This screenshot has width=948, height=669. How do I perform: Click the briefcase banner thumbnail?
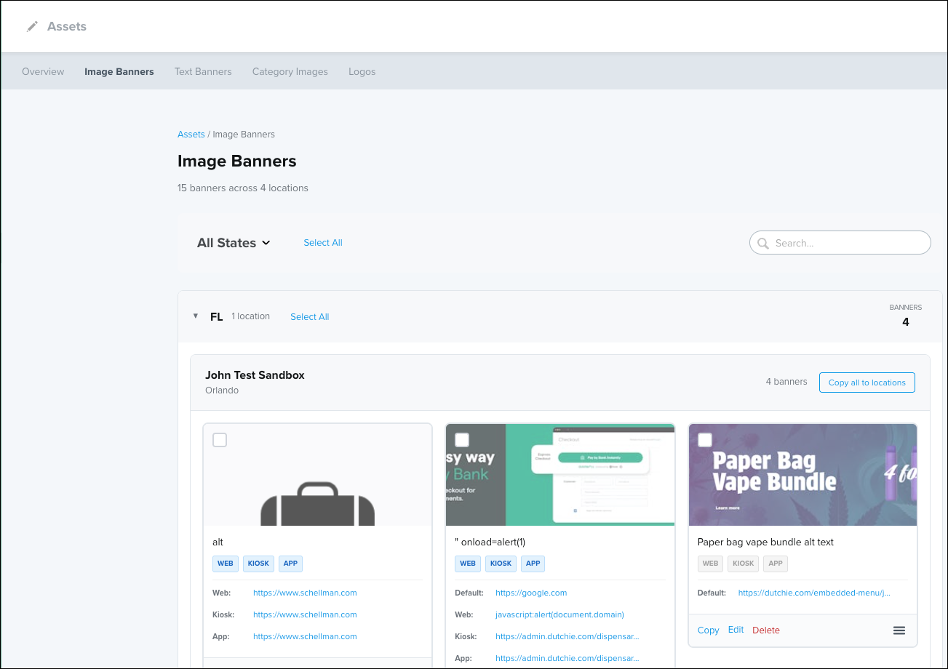(x=318, y=475)
